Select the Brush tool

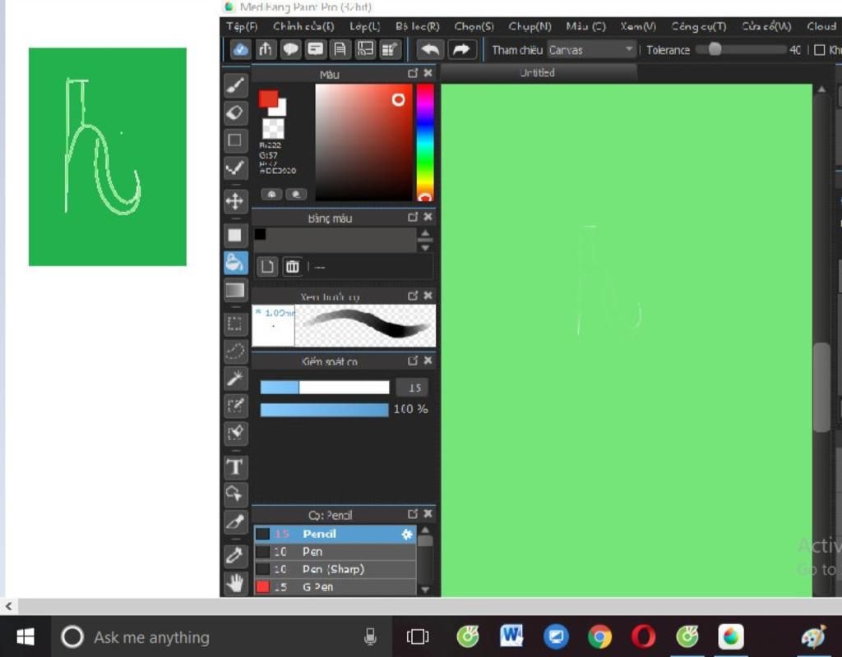point(235,85)
